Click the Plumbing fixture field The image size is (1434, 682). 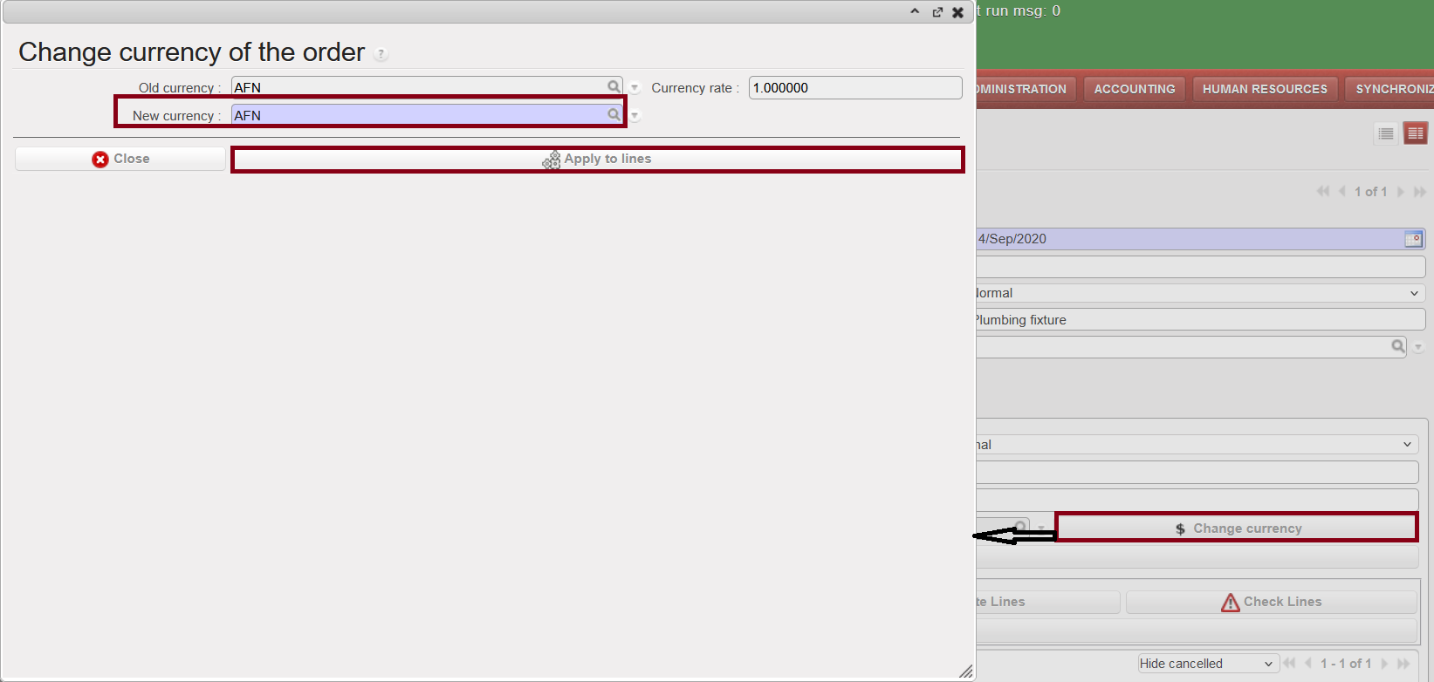[1200, 320]
